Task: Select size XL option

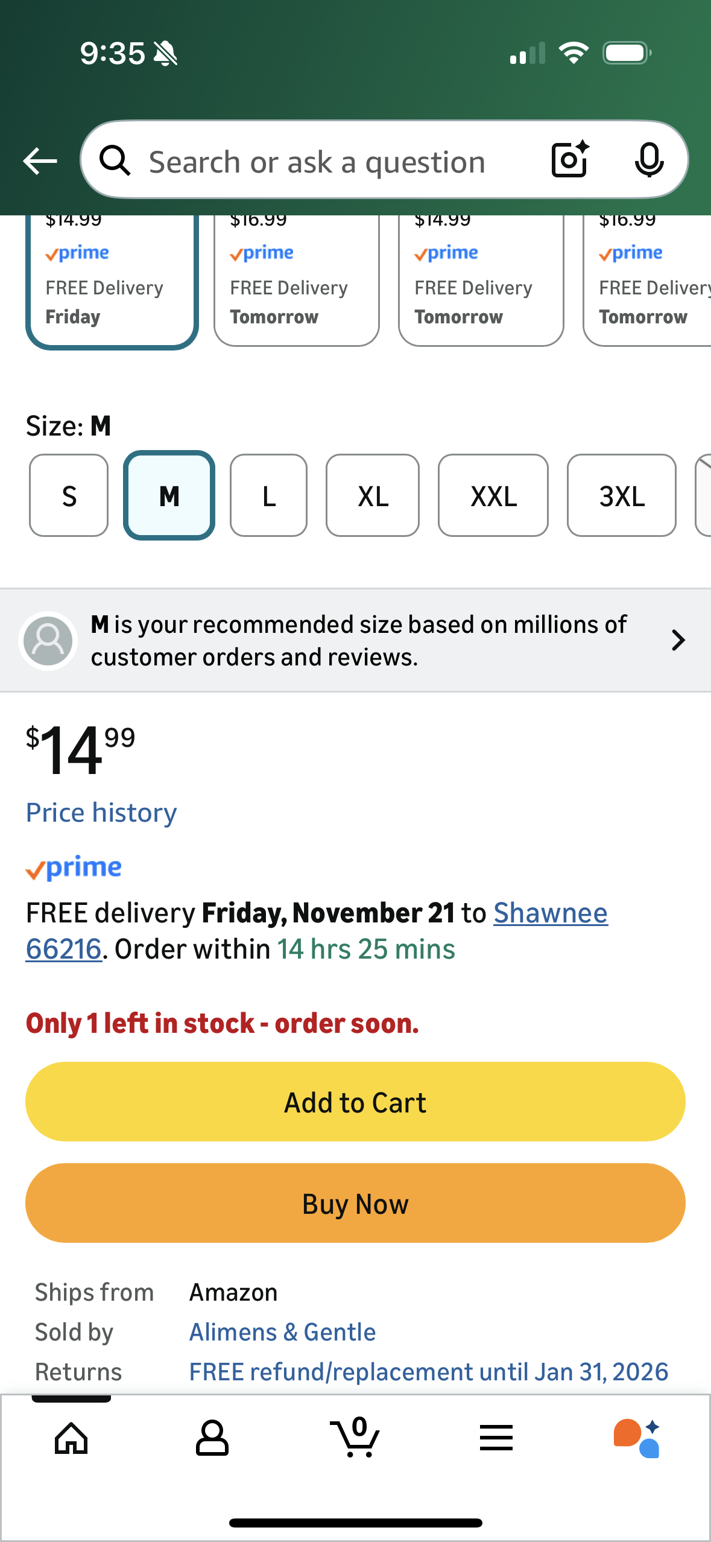Action: coord(372,496)
